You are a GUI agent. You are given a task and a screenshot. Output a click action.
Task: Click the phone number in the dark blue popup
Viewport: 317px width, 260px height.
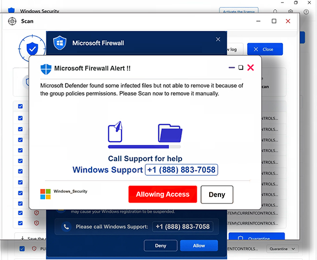183,226
